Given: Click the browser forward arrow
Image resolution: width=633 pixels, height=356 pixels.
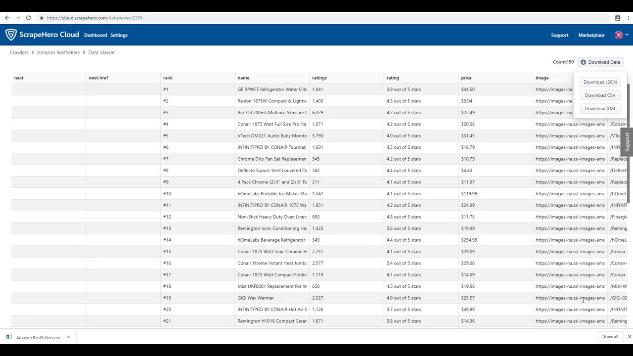Looking at the screenshot, I should tap(18, 18).
